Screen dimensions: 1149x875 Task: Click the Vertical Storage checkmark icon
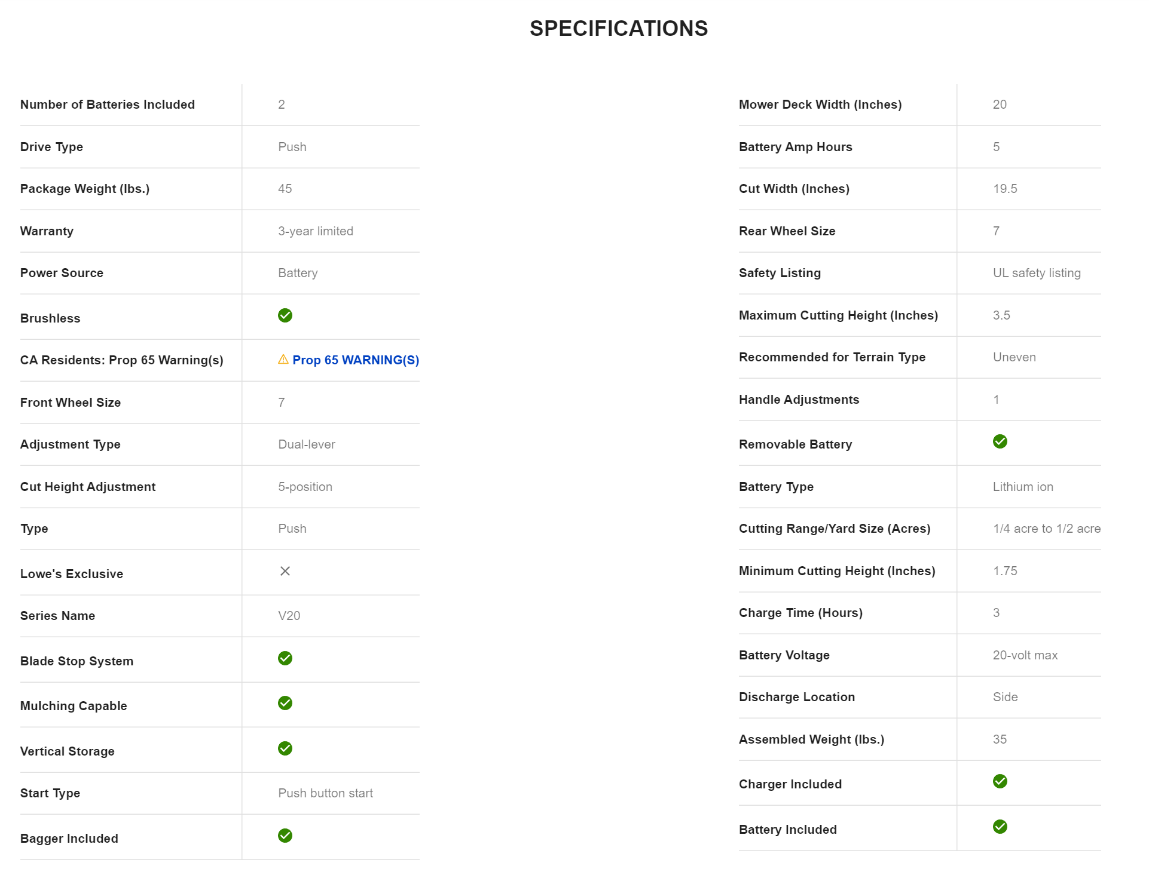(285, 748)
